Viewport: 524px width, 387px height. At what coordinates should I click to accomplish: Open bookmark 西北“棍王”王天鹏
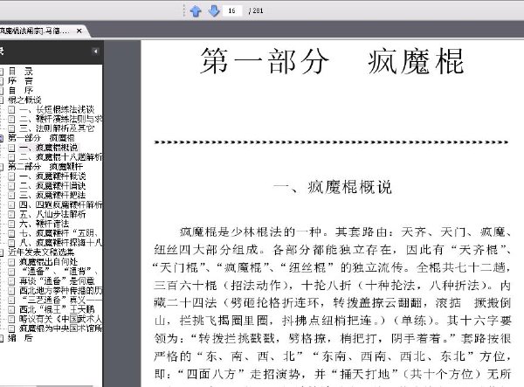57,309
